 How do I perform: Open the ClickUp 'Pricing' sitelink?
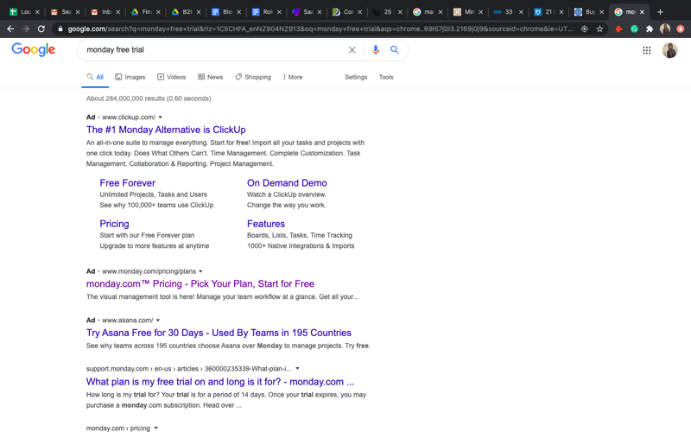tap(114, 224)
